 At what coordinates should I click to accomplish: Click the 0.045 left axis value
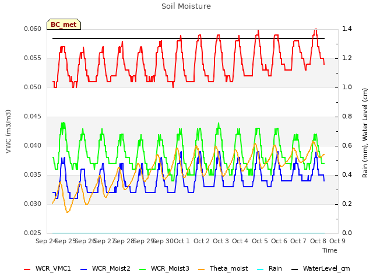[33, 117]
